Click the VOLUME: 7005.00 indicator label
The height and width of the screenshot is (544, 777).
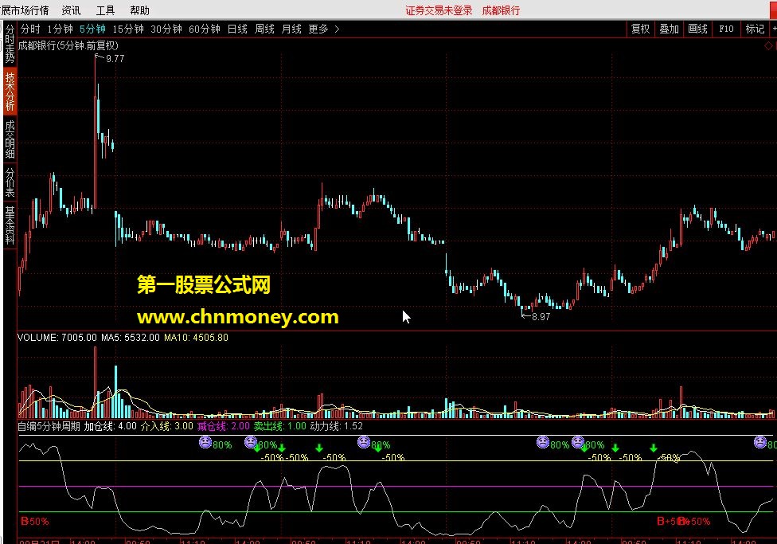57,338
